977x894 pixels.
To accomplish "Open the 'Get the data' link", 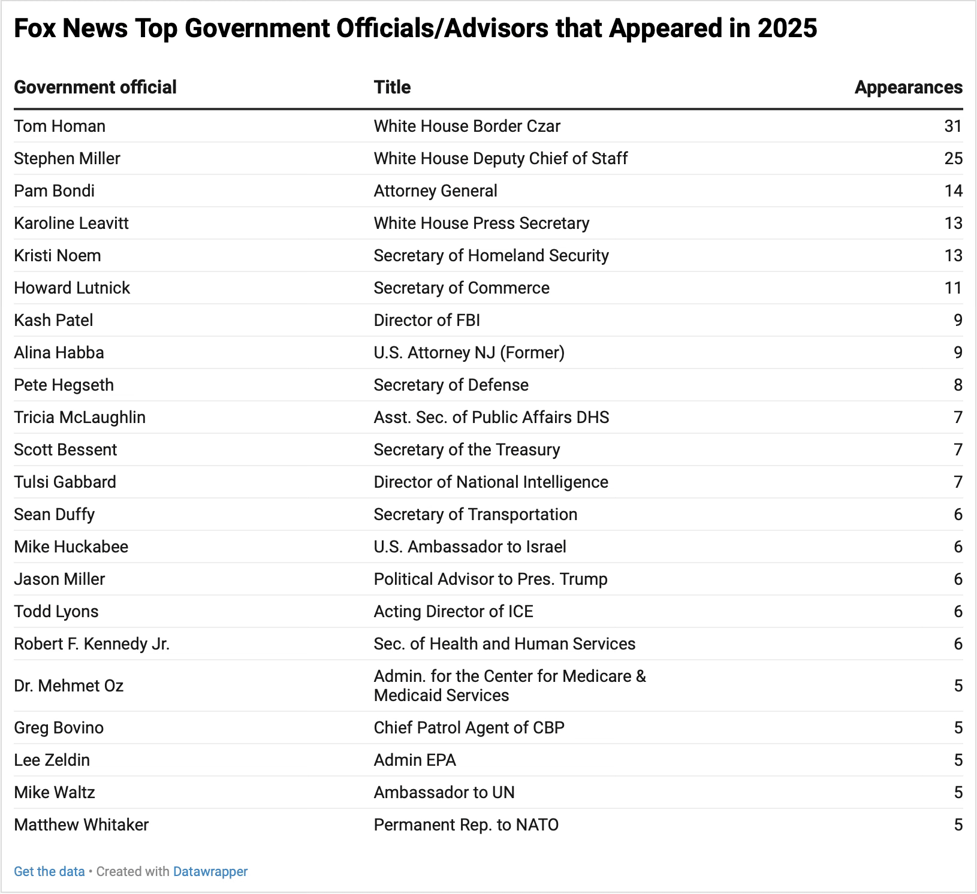I will pos(49,871).
